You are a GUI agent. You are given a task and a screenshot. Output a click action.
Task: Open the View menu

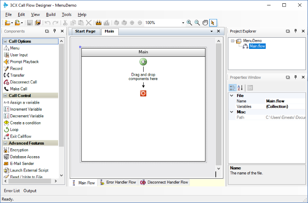point(35,15)
